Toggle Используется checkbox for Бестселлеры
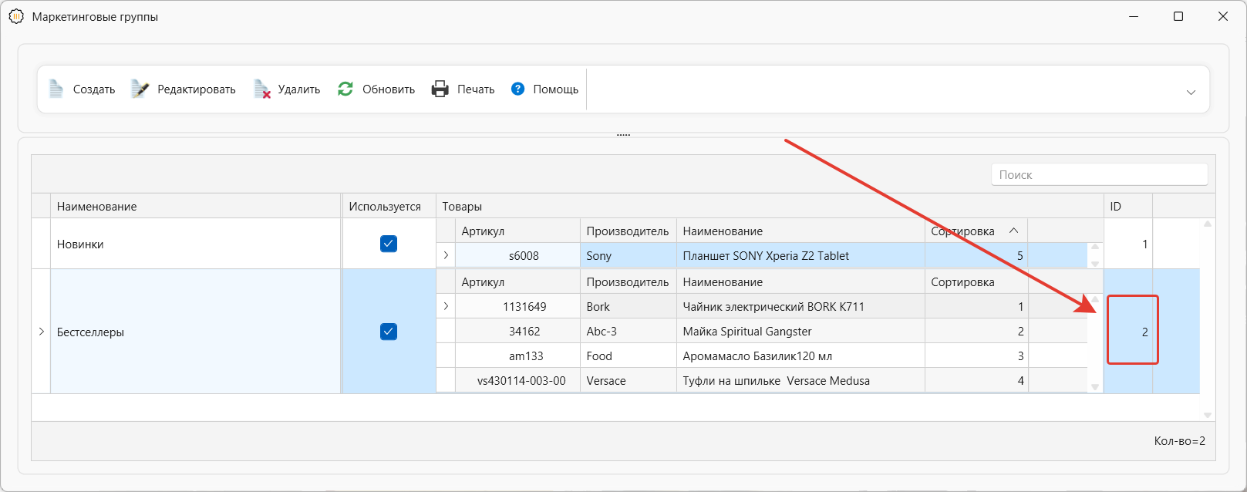1247x492 pixels. point(389,332)
